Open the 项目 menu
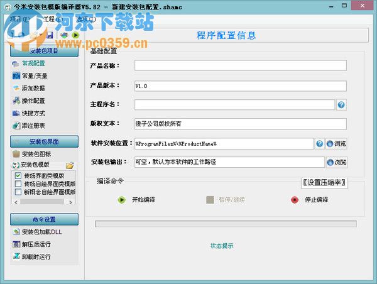Viewport: 377px width, 284px height. click(x=19, y=19)
